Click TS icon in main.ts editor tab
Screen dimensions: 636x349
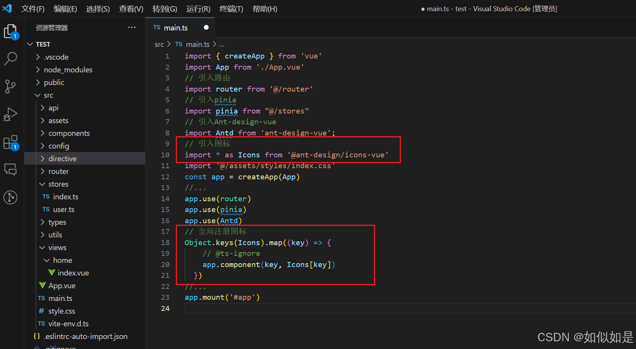tap(157, 27)
